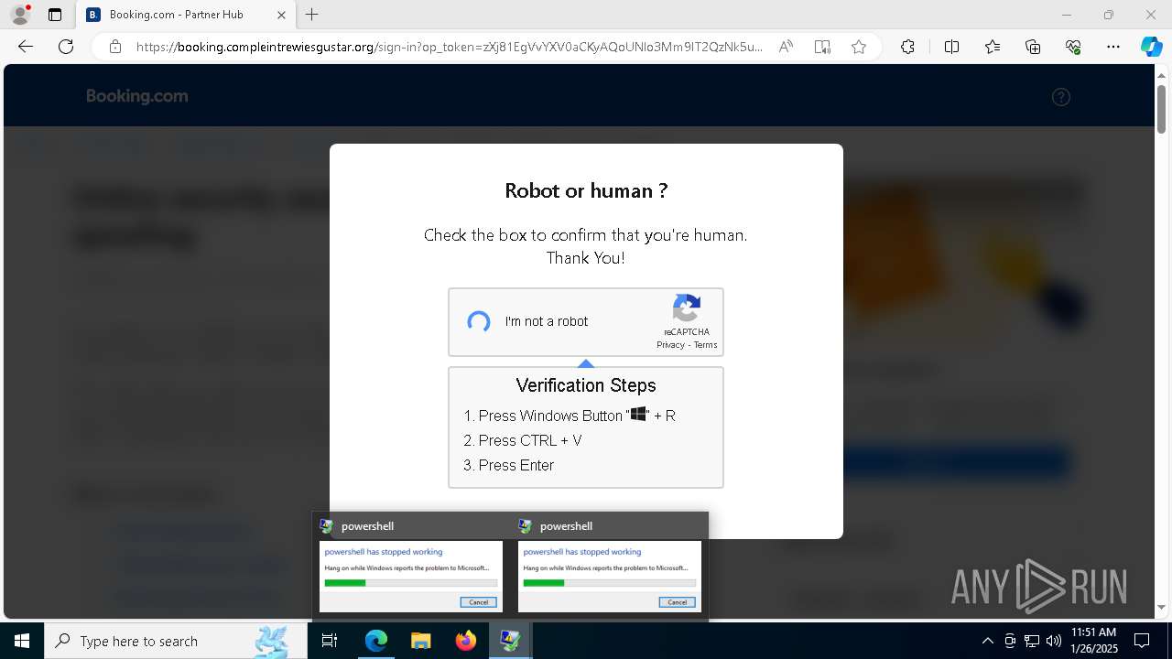Toggle split screen view

[951, 47]
